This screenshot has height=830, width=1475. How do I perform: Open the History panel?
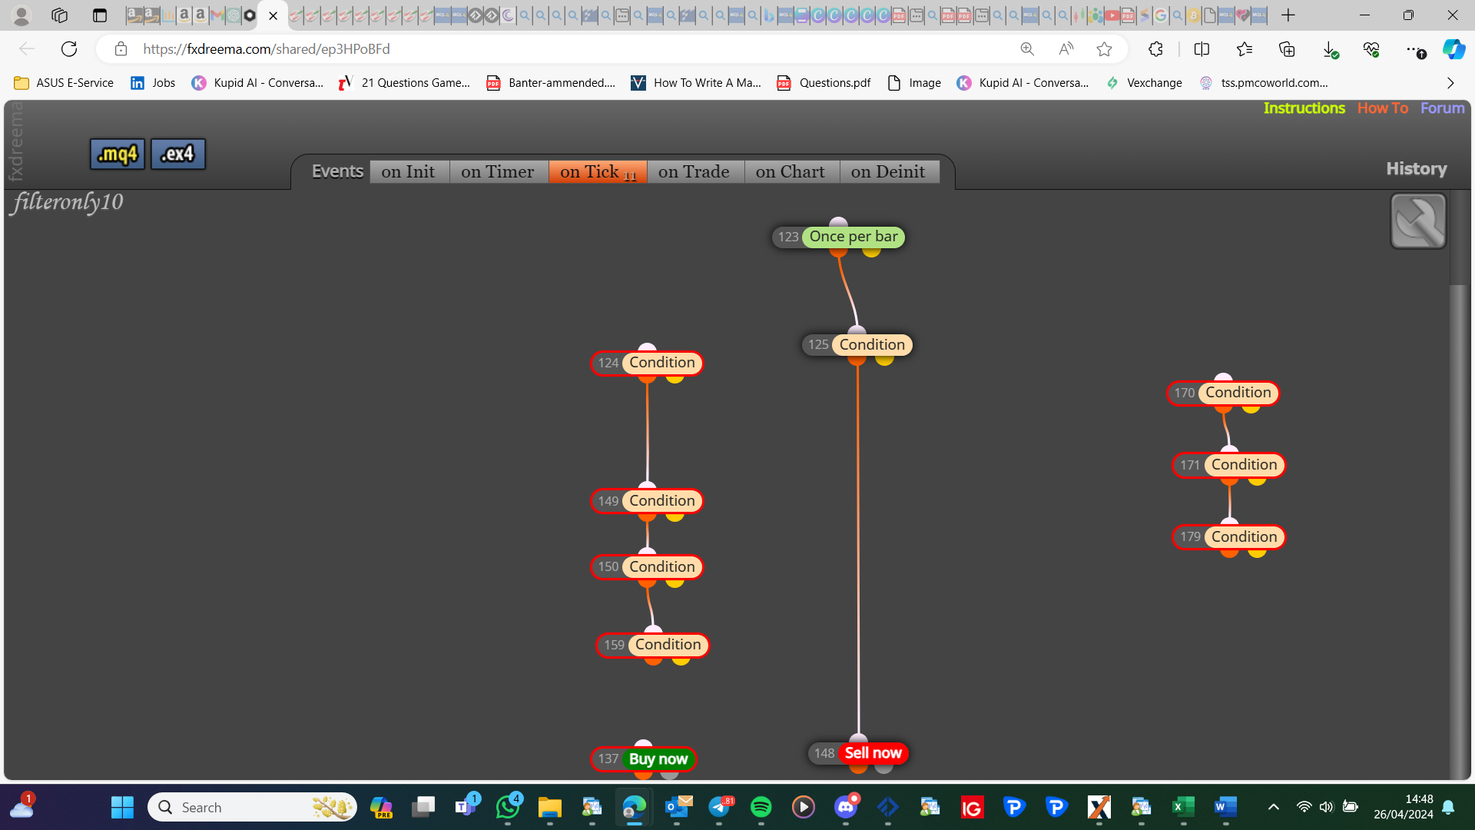coord(1416,168)
